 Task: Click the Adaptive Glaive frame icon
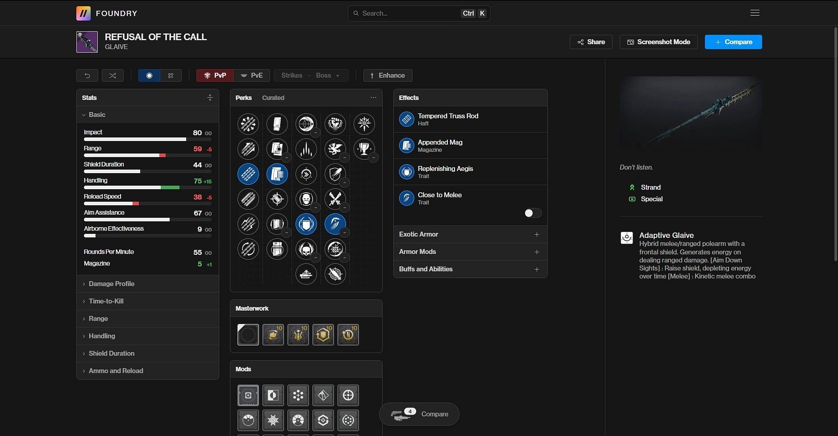coord(627,238)
